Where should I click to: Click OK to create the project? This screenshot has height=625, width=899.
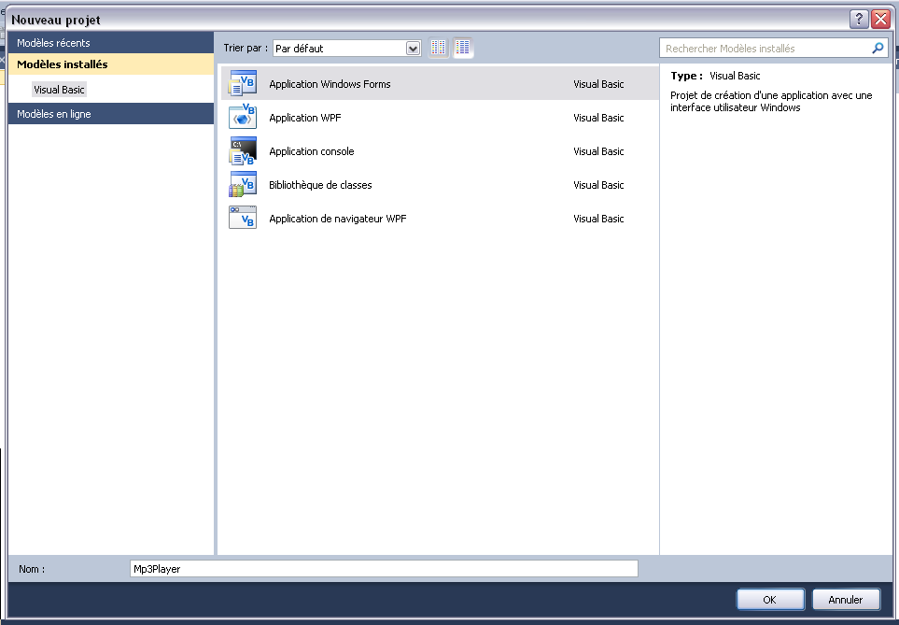point(770,600)
